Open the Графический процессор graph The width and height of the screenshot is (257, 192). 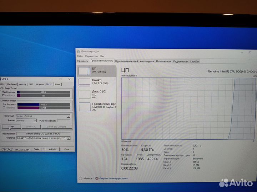(84, 106)
